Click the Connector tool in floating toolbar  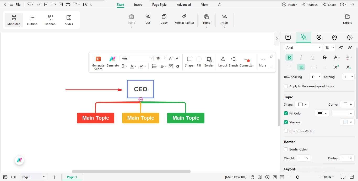(x=246, y=62)
